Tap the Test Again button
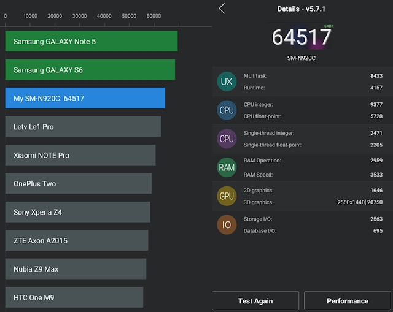 [x=255, y=301]
